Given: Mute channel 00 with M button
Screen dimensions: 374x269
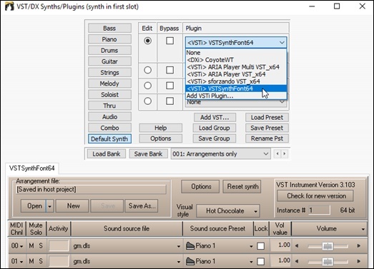Looking at the screenshot, I should [x=31, y=245].
